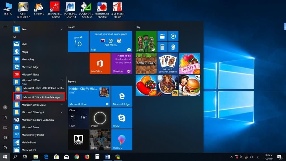The height and width of the screenshot is (161, 286).
Task: Open Microsoft Solitaire Collection list entry
Action: click(x=38, y=120)
